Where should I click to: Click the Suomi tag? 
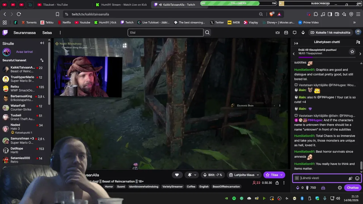[x=121, y=186]
